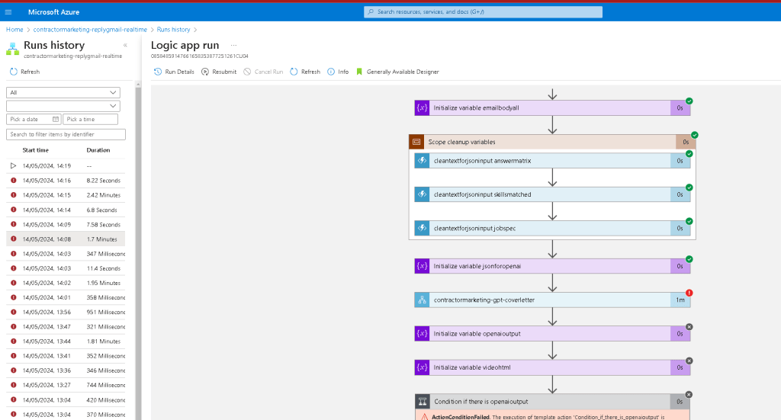Click the Run Details icon
Screen dimensions: 781x420
[158, 72]
